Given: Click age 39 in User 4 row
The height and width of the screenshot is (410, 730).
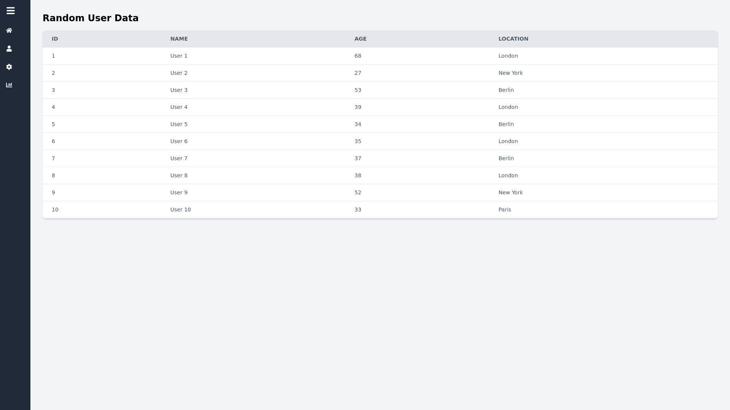Looking at the screenshot, I should (x=357, y=107).
